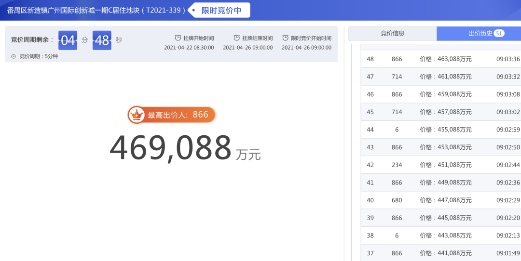Click time 09:03:36 in bid history
This screenshot has width=521, height=261.
pos(508,59)
